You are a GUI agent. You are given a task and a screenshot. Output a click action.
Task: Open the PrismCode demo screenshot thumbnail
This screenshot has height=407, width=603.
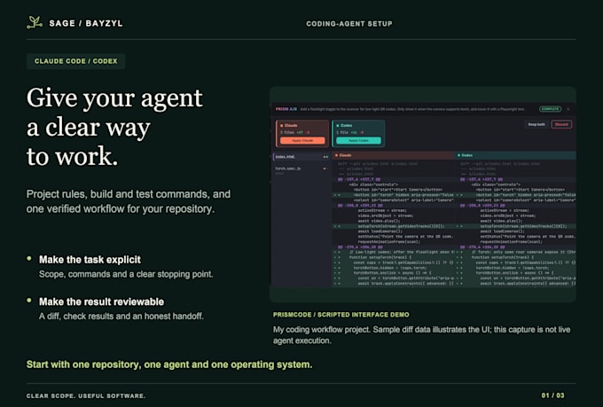click(x=423, y=194)
